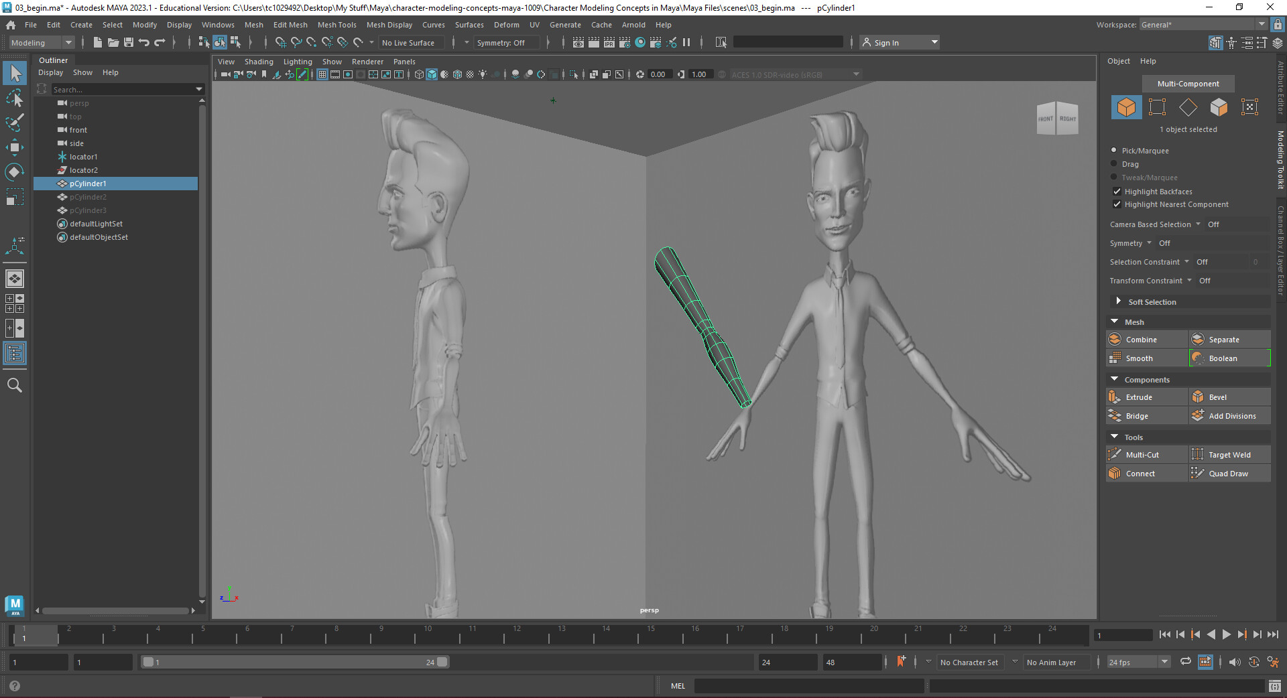Click the Save scene icon
Image resolution: width=1287 pixels, height=698 pixels.
(x=128, y=42)
